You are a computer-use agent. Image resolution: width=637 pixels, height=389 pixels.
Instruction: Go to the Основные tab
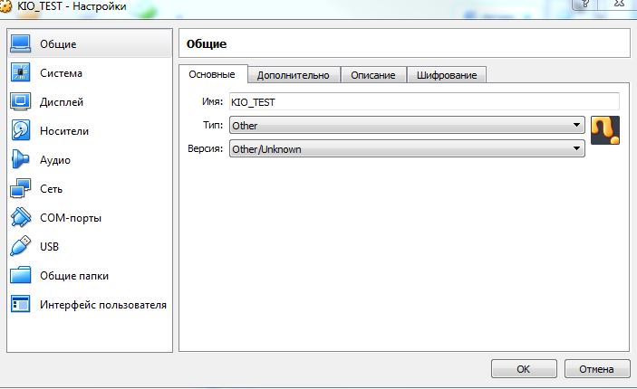coord(213,74)
